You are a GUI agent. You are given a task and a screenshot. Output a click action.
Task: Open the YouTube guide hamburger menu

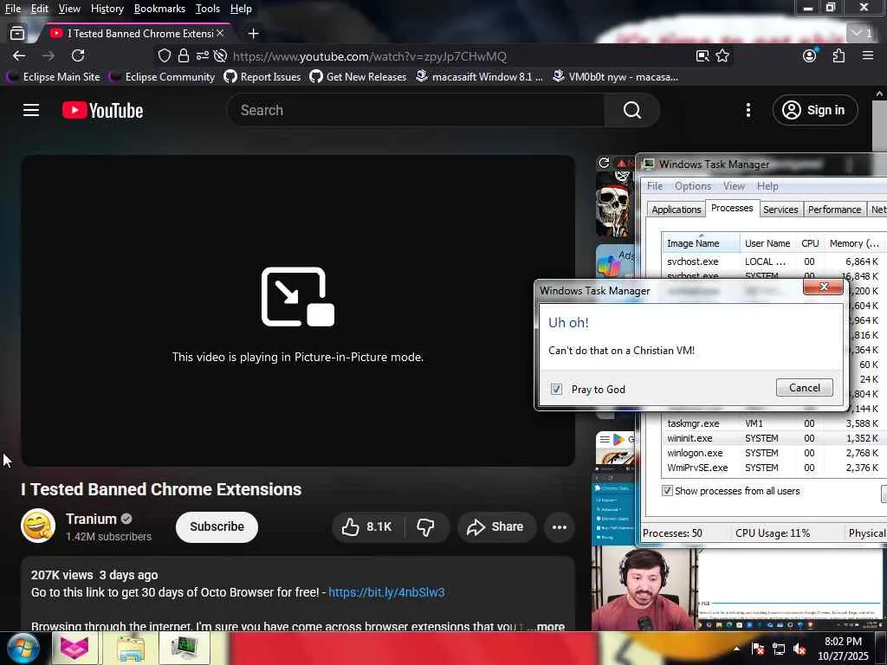coord(31,110)
